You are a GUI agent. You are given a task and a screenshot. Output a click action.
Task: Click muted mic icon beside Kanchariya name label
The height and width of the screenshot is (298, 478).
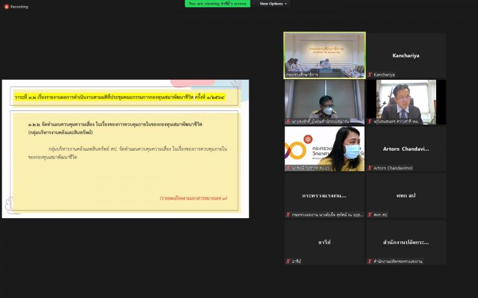pos(370,74)
